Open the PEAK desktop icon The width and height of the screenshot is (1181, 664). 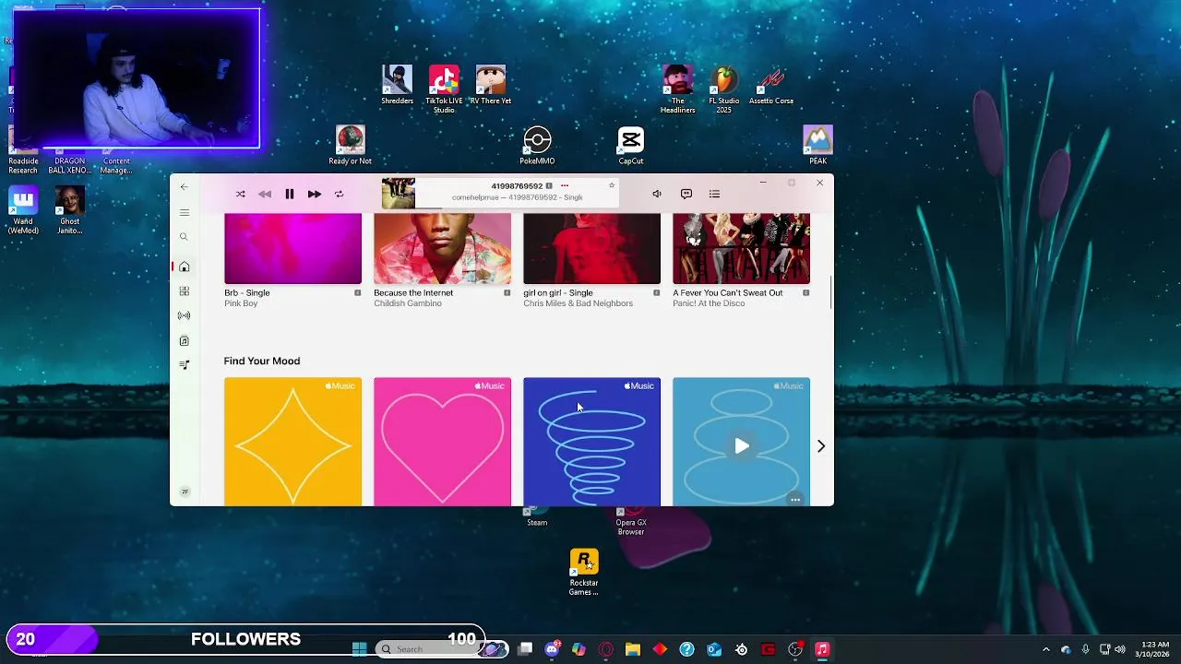[x=817, y=146]
